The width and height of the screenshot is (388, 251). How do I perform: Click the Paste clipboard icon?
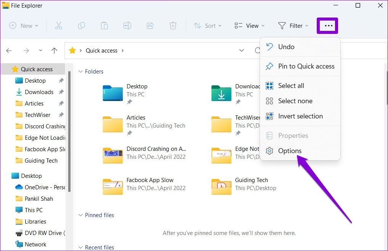pos(104,26)
